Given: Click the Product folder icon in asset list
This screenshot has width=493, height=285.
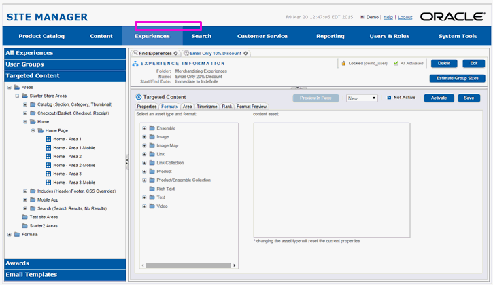Looking at the screenshot, I should [x=152, y=172].
